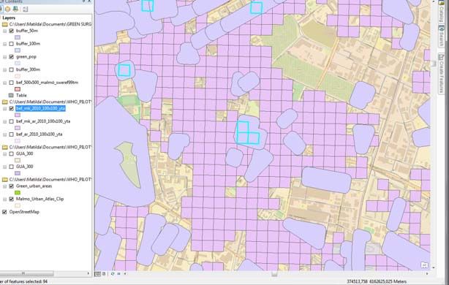Switch to Layout View at map bottom
The width and height of the screenshot is (449, 285).
pyautogui.click(x=104, y=274)
